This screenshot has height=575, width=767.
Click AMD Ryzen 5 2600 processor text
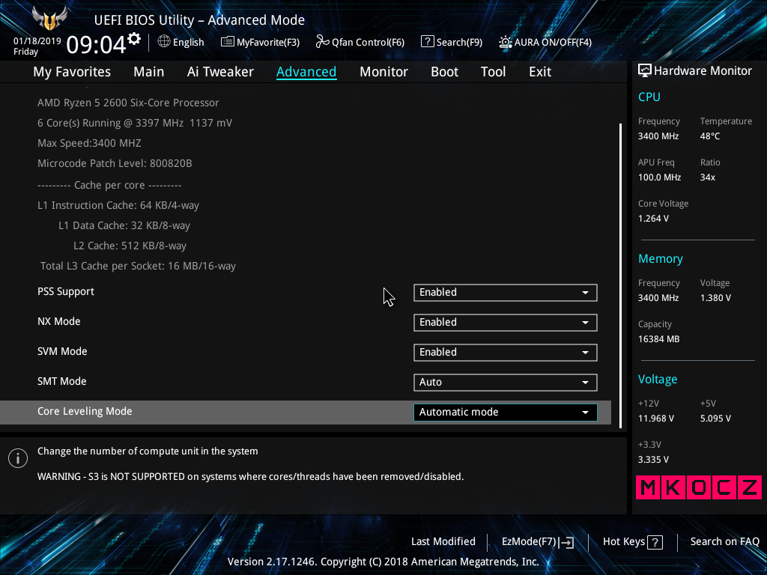click(x=128, y=103)
